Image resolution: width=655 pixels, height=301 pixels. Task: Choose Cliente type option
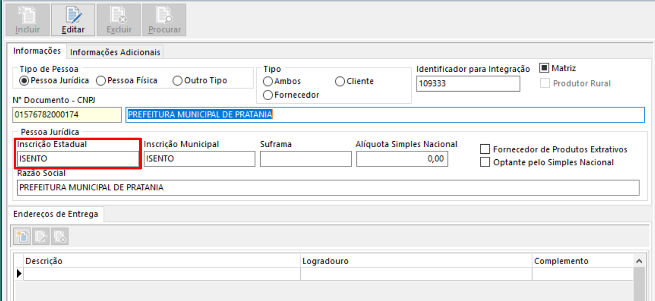click(x=354, y=81)
